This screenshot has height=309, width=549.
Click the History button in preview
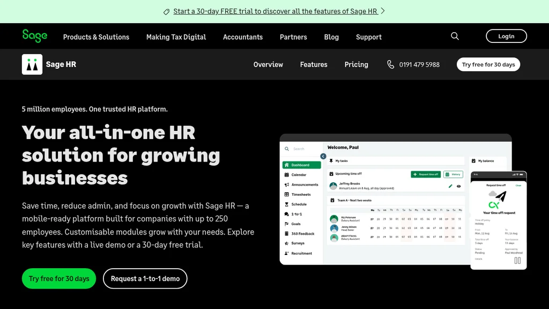(453, 174)
